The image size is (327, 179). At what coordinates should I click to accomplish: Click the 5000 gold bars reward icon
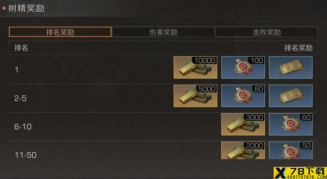(x=195, y=96)
